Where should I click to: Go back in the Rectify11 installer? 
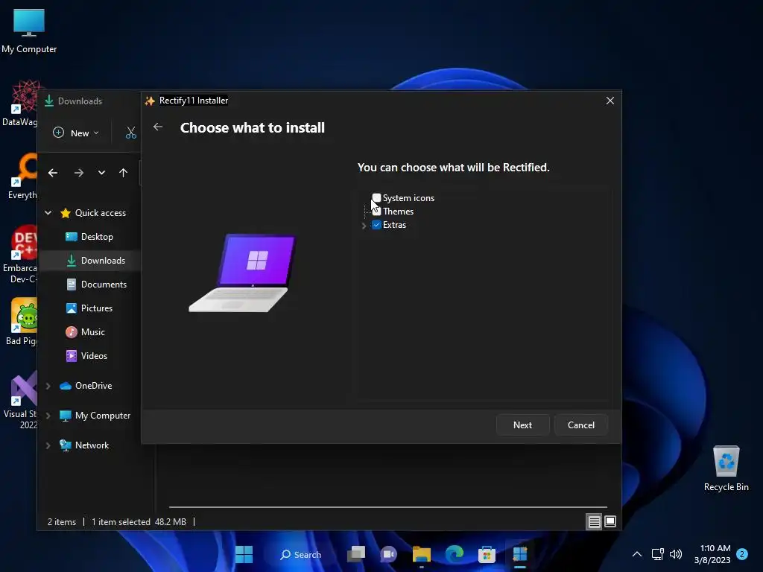pyautogui.click(x=158, y=127)
